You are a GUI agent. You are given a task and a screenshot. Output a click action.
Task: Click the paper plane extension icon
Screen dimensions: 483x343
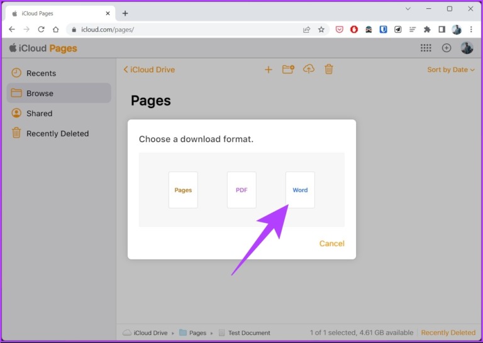point(398,30)
